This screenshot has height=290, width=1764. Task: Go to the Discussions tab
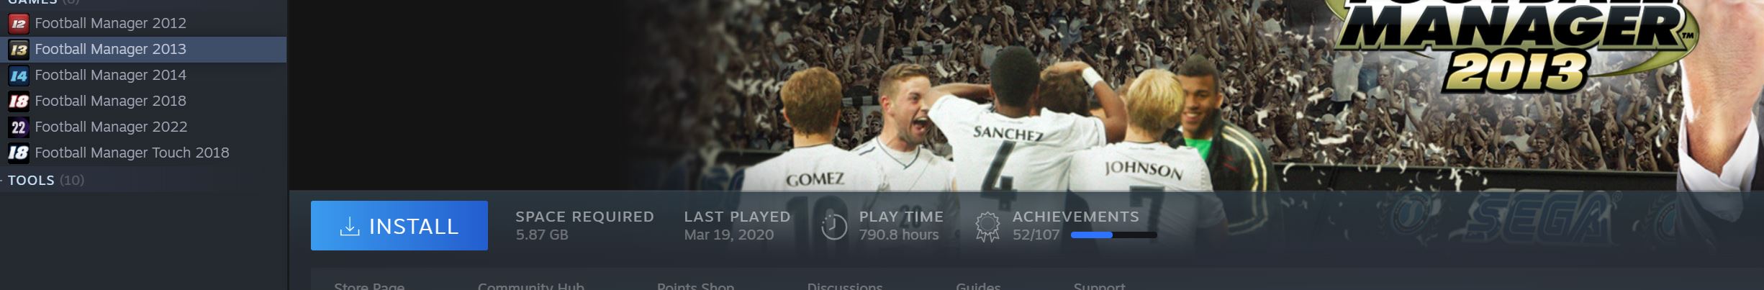click(x=845, y=286)
